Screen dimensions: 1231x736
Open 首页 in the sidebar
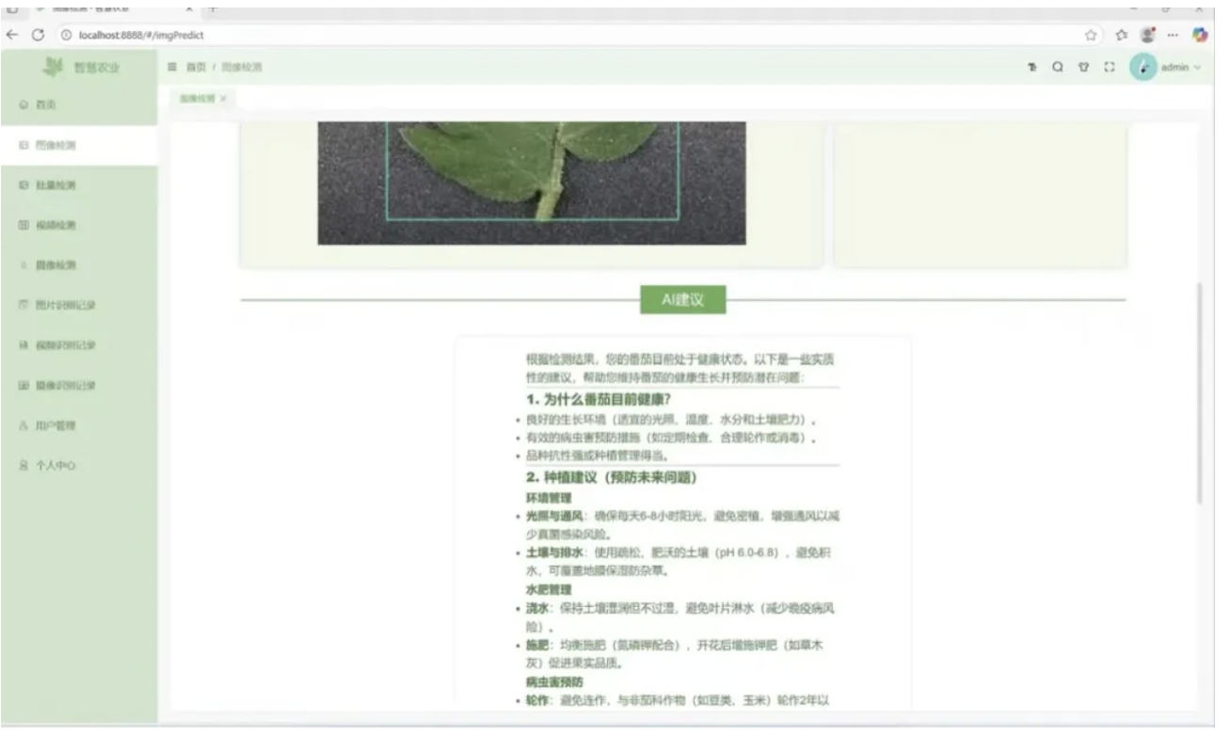point(79,105)
